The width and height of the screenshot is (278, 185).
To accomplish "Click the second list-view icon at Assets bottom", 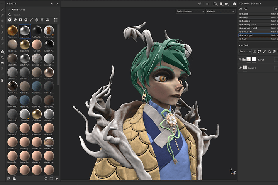I will pos(14,178).
